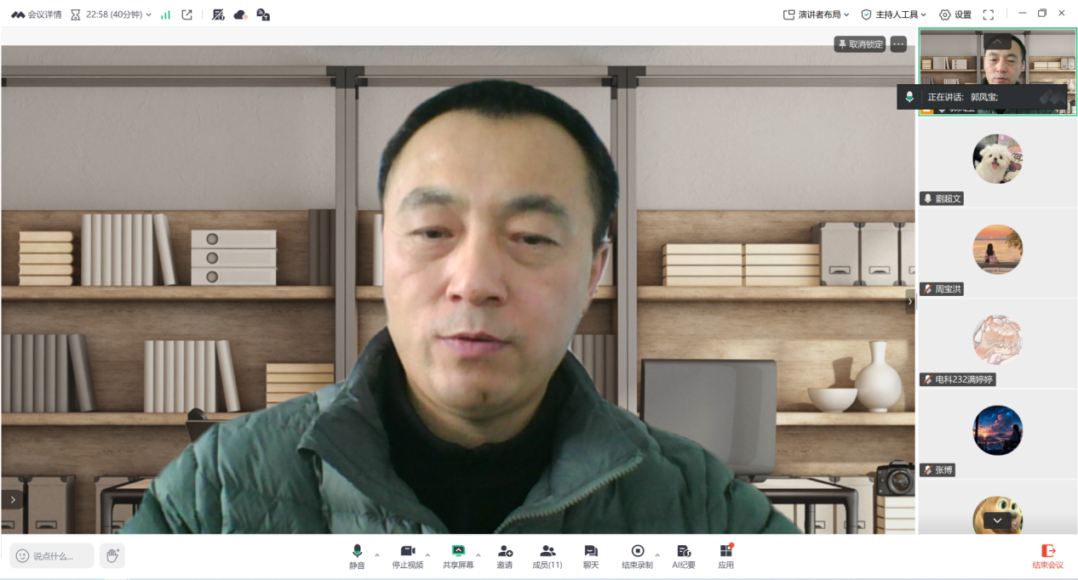Click the cloud recording status icon

tap(240, 14)
